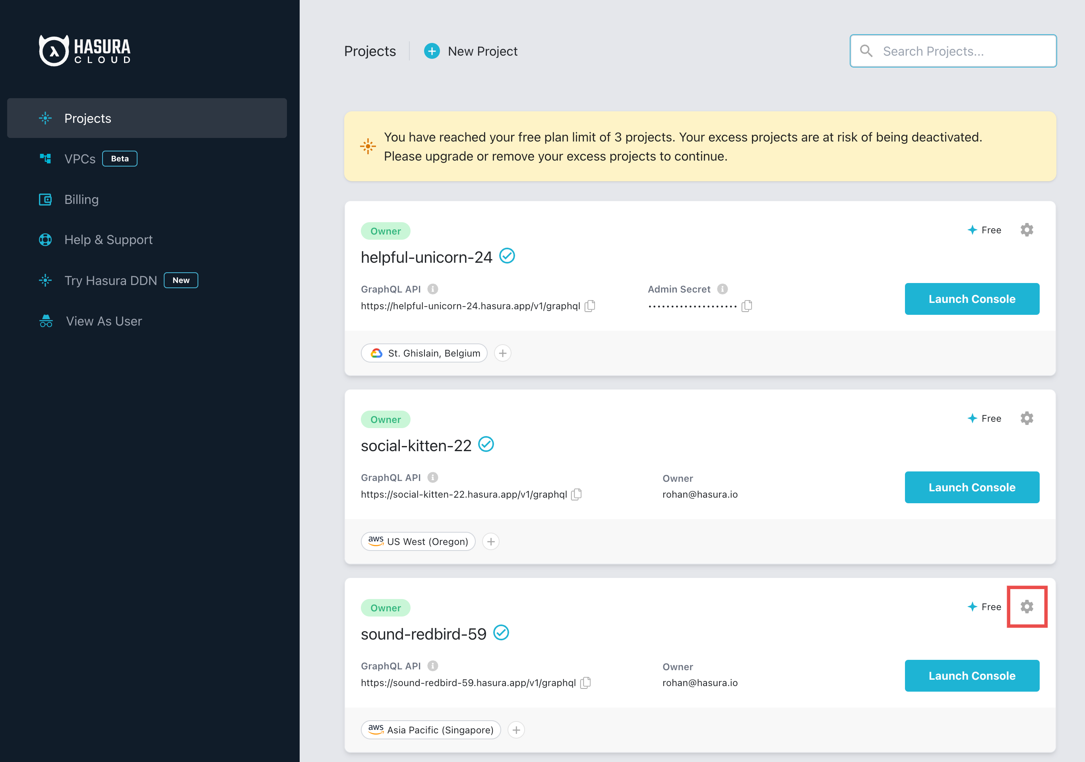Click the Help & Support icon
This screenshot has width=1085, height=762.
[x=45, y=240]
